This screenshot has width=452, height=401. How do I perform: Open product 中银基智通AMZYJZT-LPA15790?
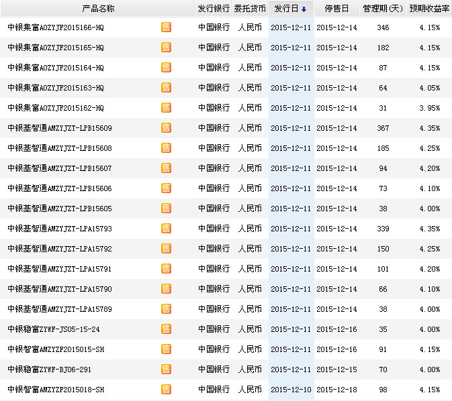[x=60, y=289]
